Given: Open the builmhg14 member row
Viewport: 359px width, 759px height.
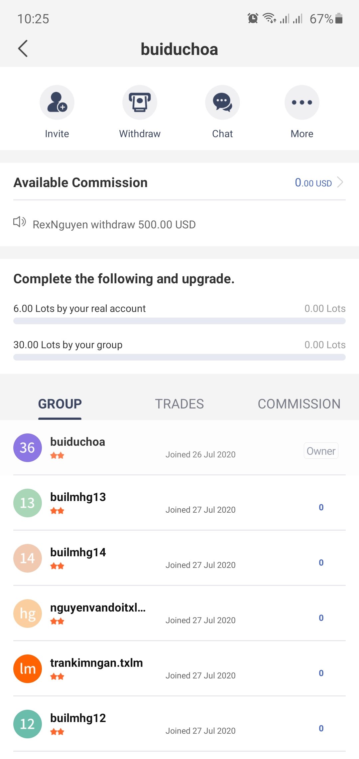Looking at the screenshot, I should pos(179,558).
